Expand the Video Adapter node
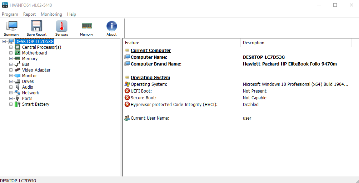359x183 pixels. tap(11, 70)
